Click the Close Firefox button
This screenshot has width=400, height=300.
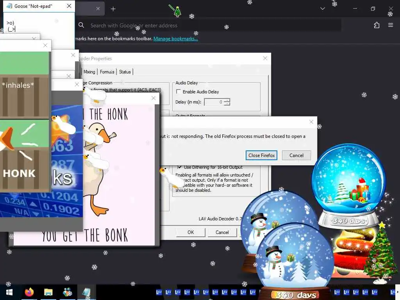(261, 155)
